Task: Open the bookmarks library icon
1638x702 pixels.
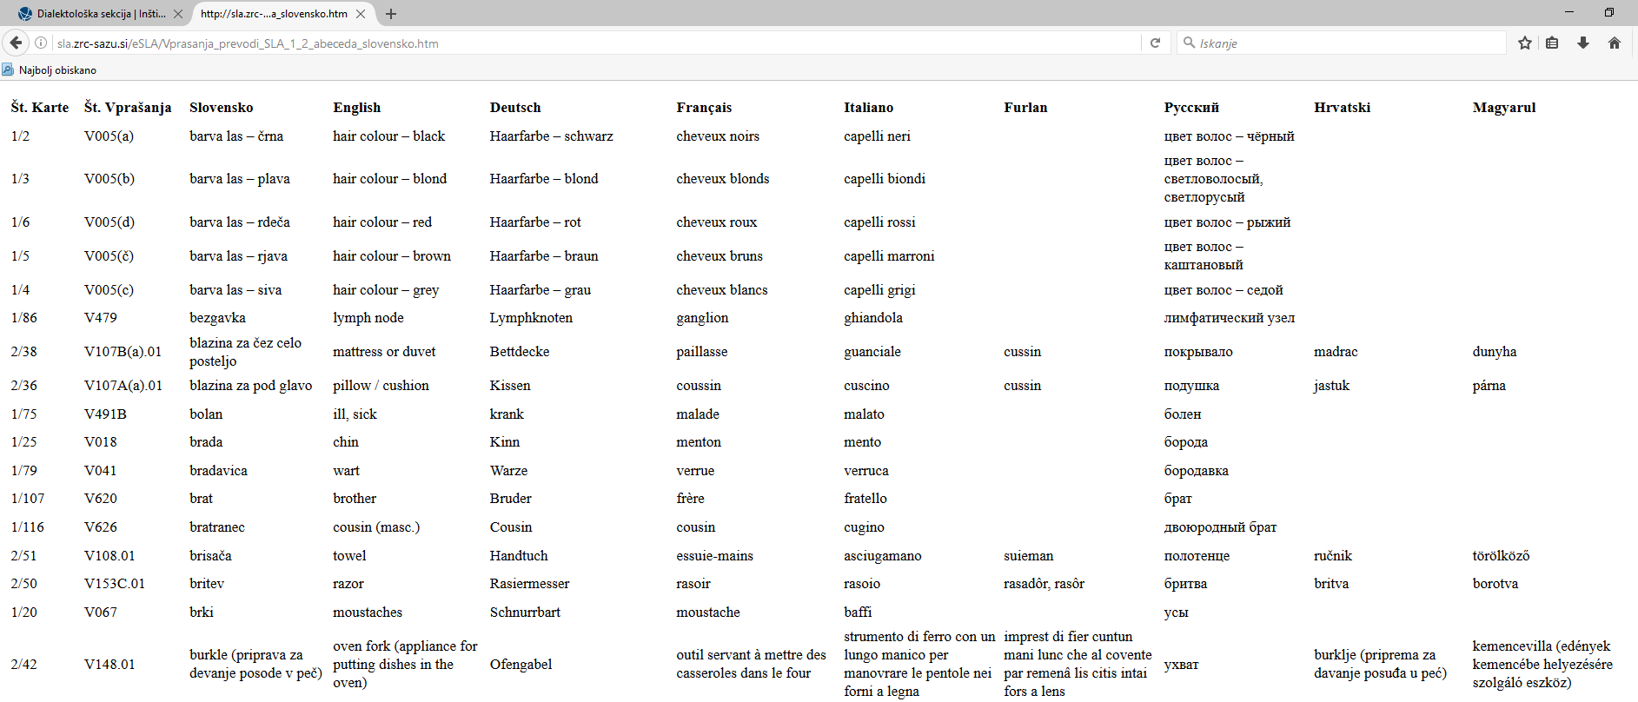Action: [x=1552, y=43]
